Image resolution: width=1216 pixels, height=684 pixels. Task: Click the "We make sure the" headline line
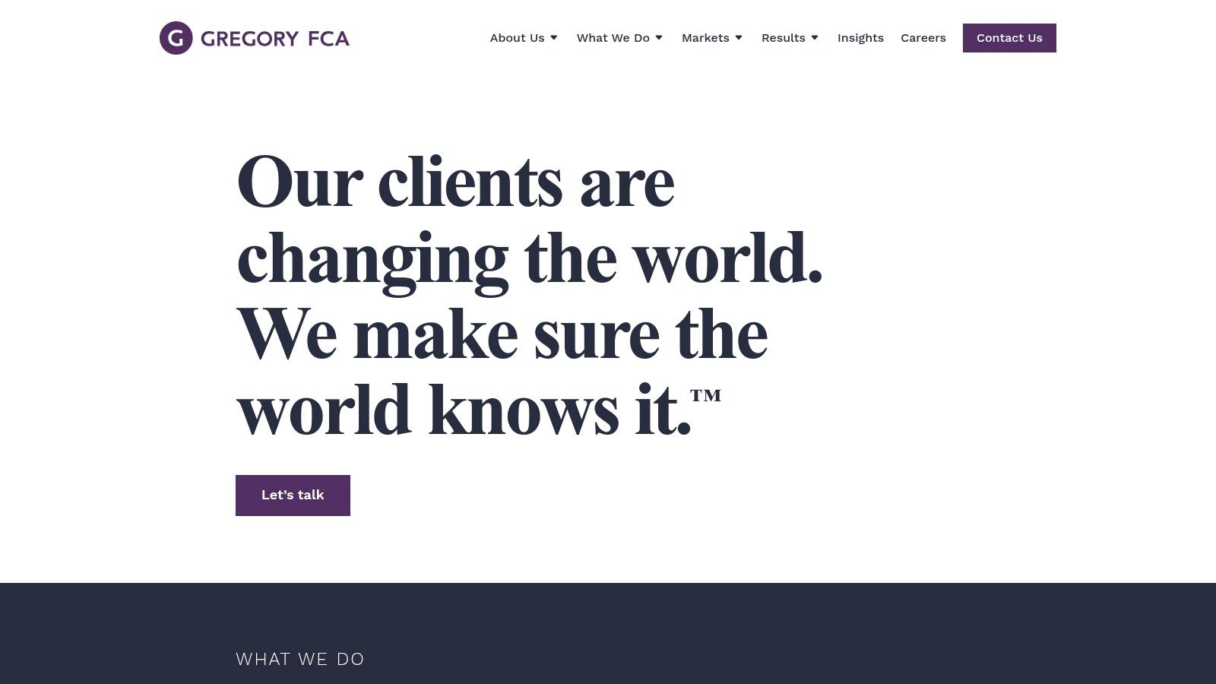click(x=502, y=334)
